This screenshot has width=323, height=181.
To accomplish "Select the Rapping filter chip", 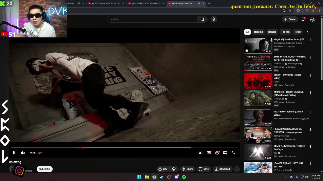I will [258, 32].
